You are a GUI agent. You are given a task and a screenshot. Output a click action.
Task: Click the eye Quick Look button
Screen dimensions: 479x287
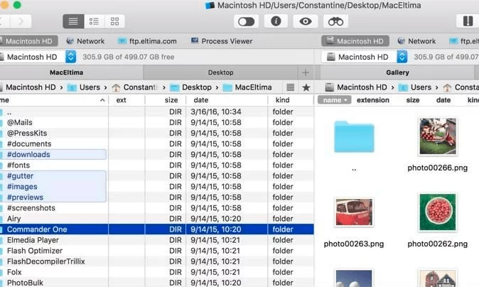(306, 21)
